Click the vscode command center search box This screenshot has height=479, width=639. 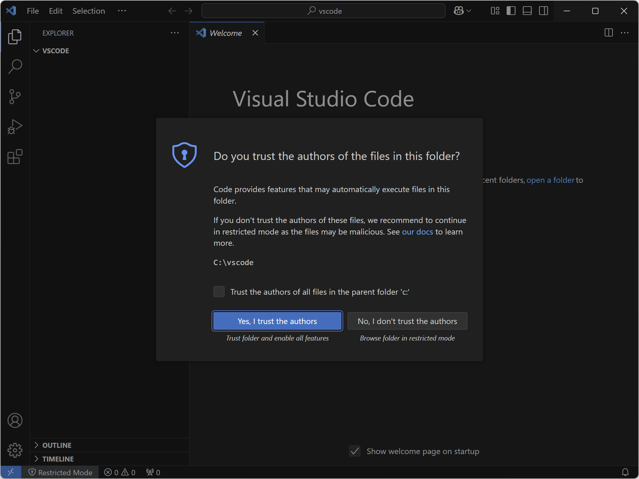click(323, 11)
